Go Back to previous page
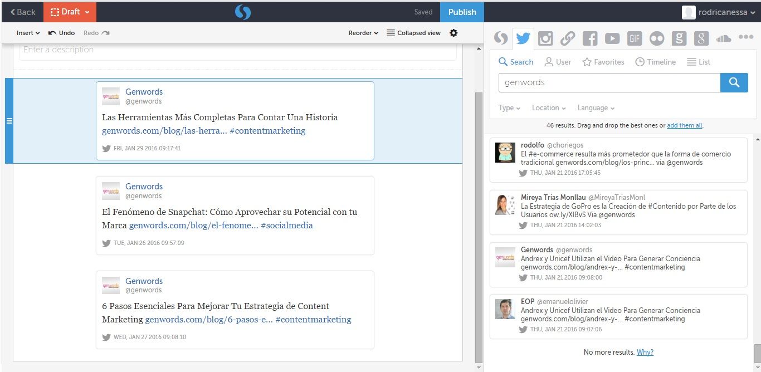 pos(22,12)
